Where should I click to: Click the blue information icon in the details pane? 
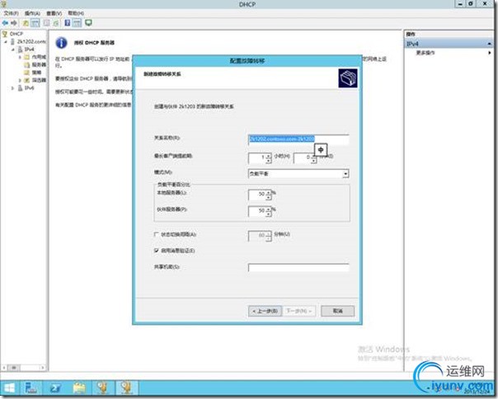pos(61,43)
